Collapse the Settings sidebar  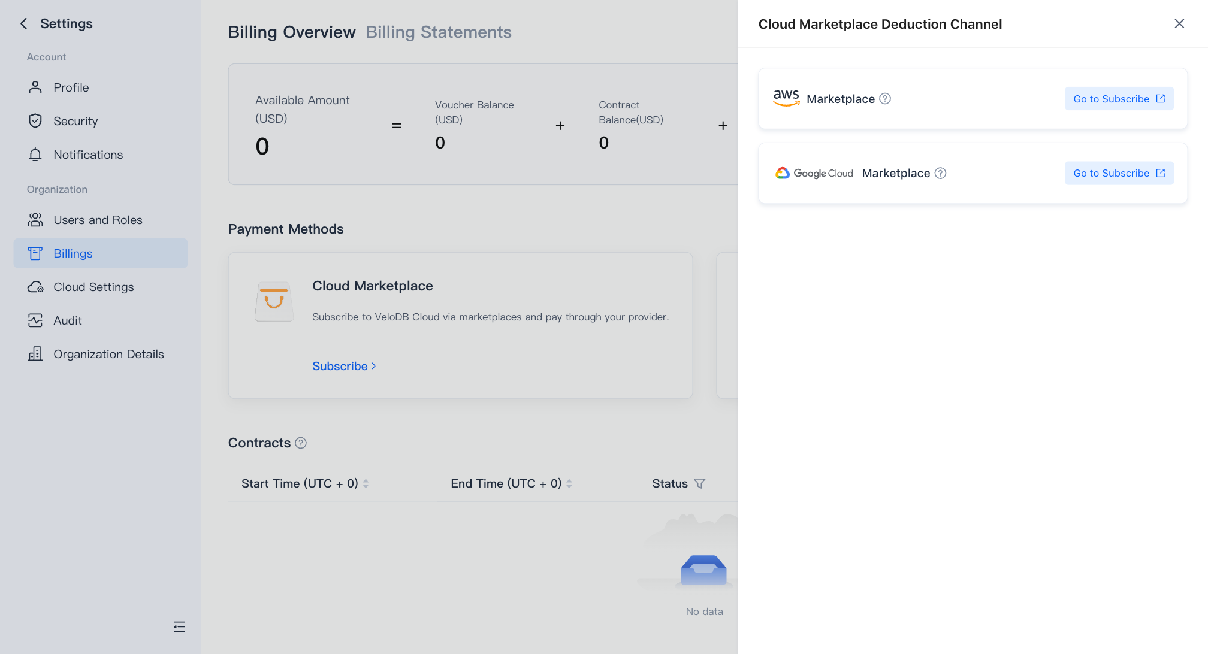coord(179,626)
